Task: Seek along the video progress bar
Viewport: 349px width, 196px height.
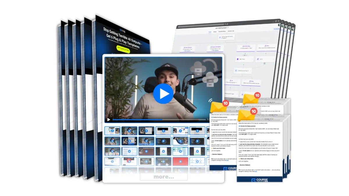Action: click(x=159, y=119)
